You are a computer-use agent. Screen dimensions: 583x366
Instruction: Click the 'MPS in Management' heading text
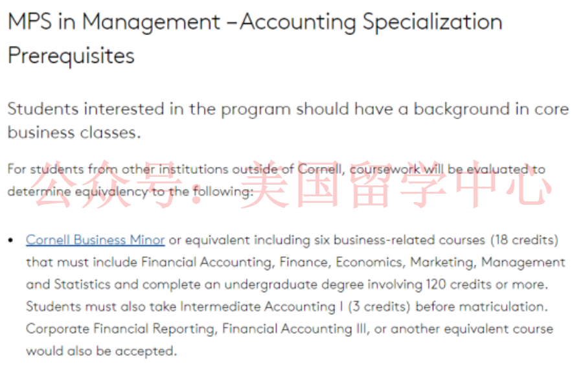114,21
